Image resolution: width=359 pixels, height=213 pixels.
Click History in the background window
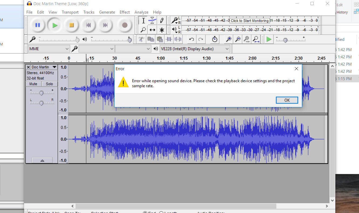click(x=342, y=12)
